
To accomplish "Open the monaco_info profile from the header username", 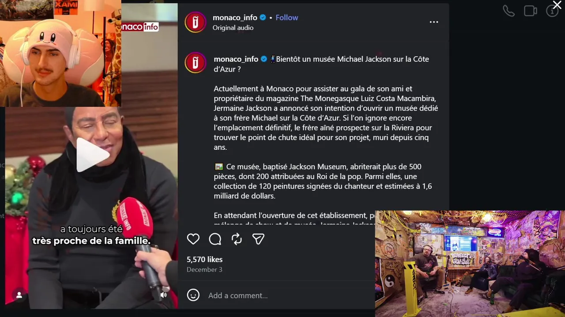I will [235, 18].
